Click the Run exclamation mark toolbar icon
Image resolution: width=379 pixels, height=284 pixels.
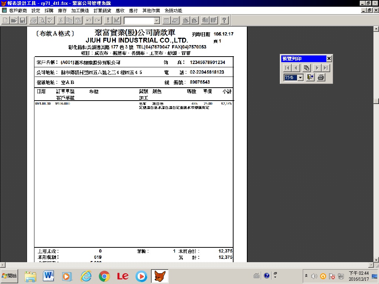coord(108,20)
